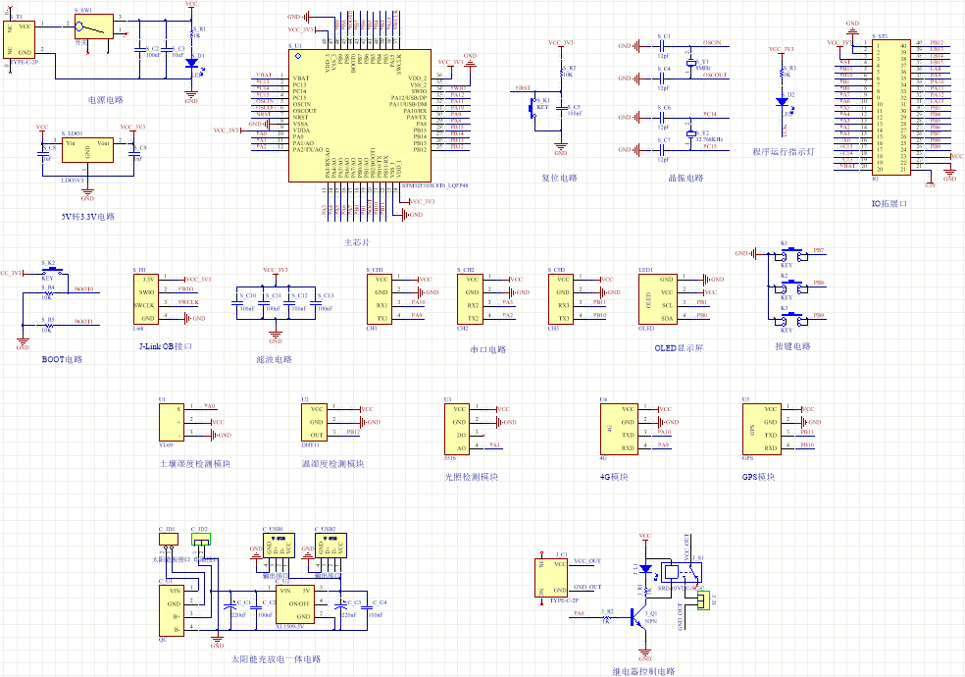Click the U4 4G module block
The height and width of the screenshot is (677, 965).
coord(619,429)
